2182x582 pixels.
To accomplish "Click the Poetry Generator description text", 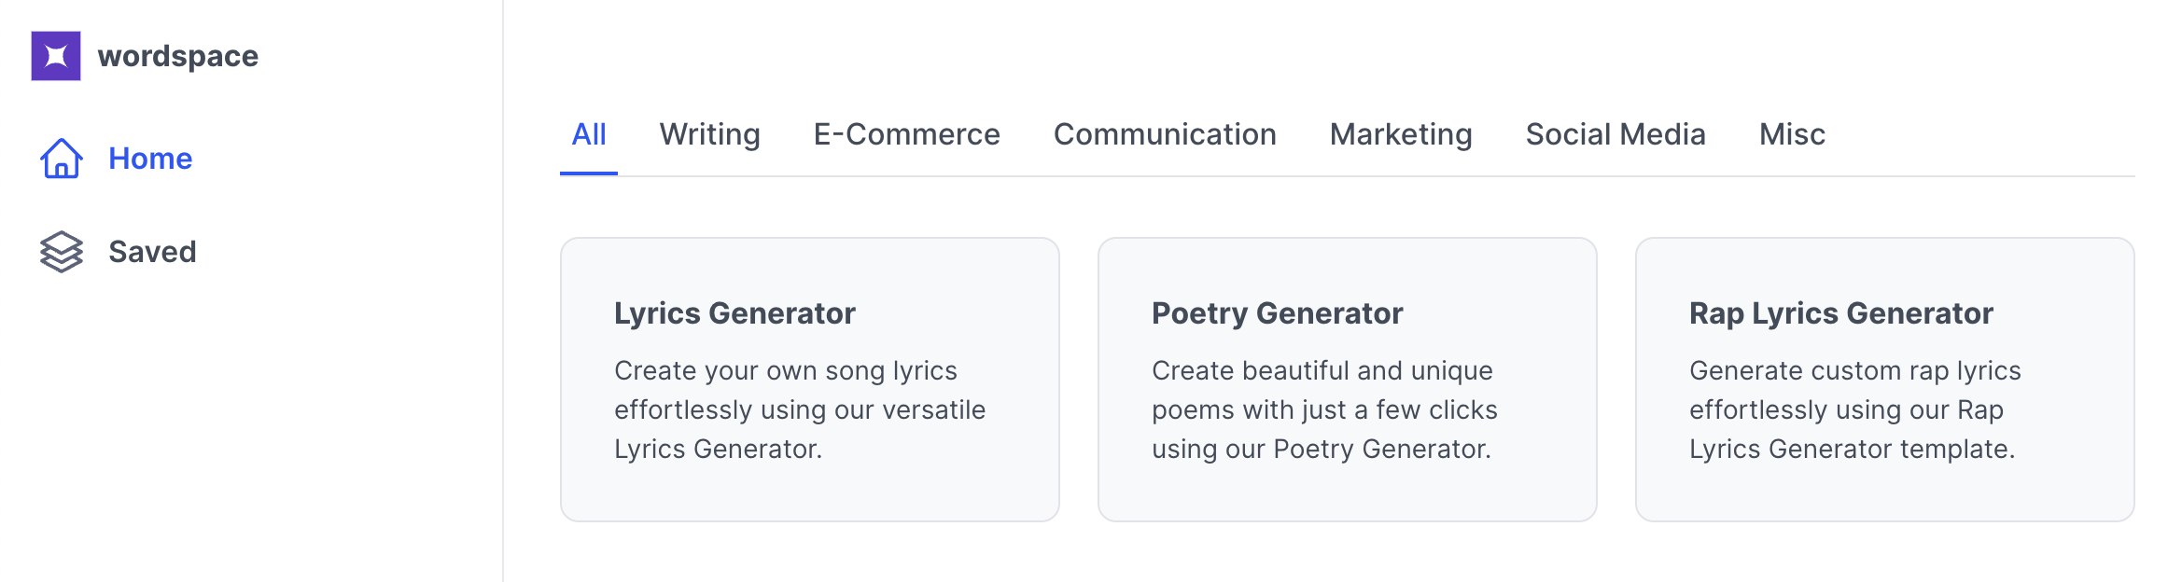I will click(x=1324, y=409).
